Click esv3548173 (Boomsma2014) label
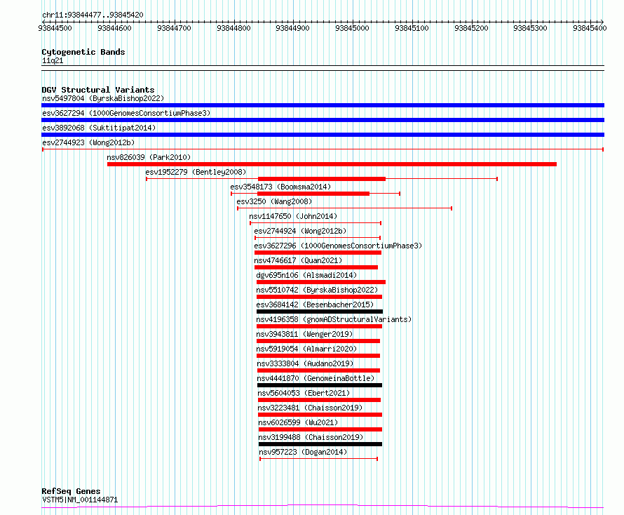Viewport: 624px width, 515px height. coord(280,187)
